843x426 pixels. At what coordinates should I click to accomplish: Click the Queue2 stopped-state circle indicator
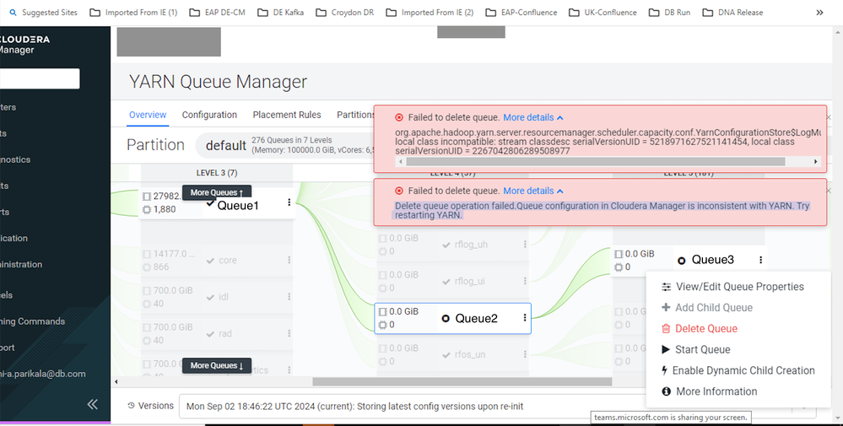coord(446,319)
